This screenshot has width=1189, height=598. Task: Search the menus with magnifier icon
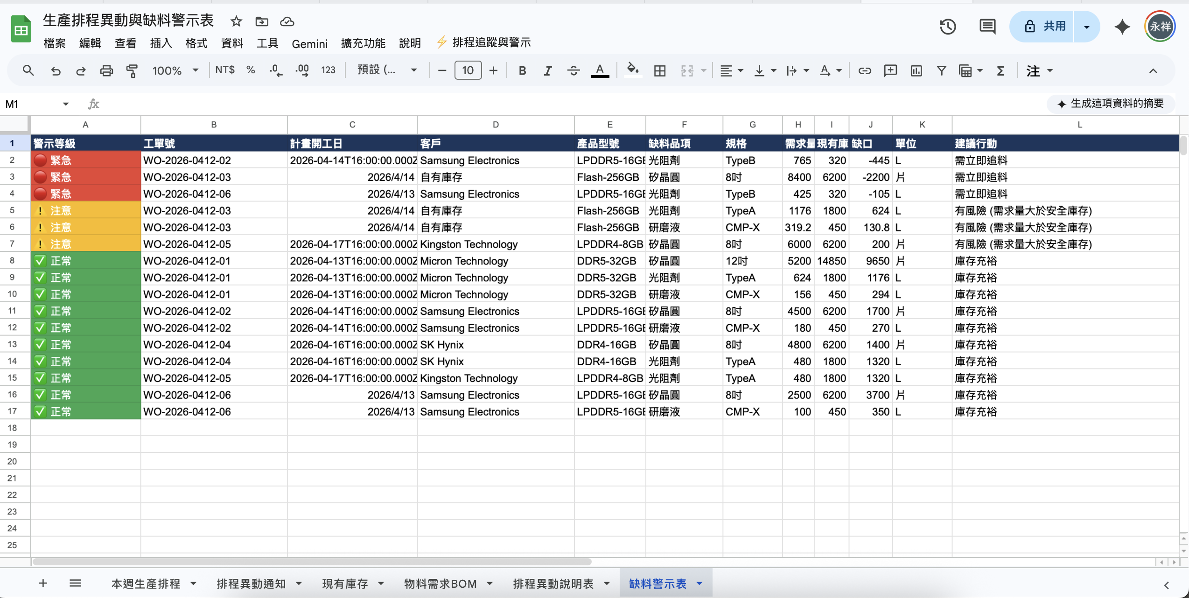pyautogui.click(x=28, y=70)
